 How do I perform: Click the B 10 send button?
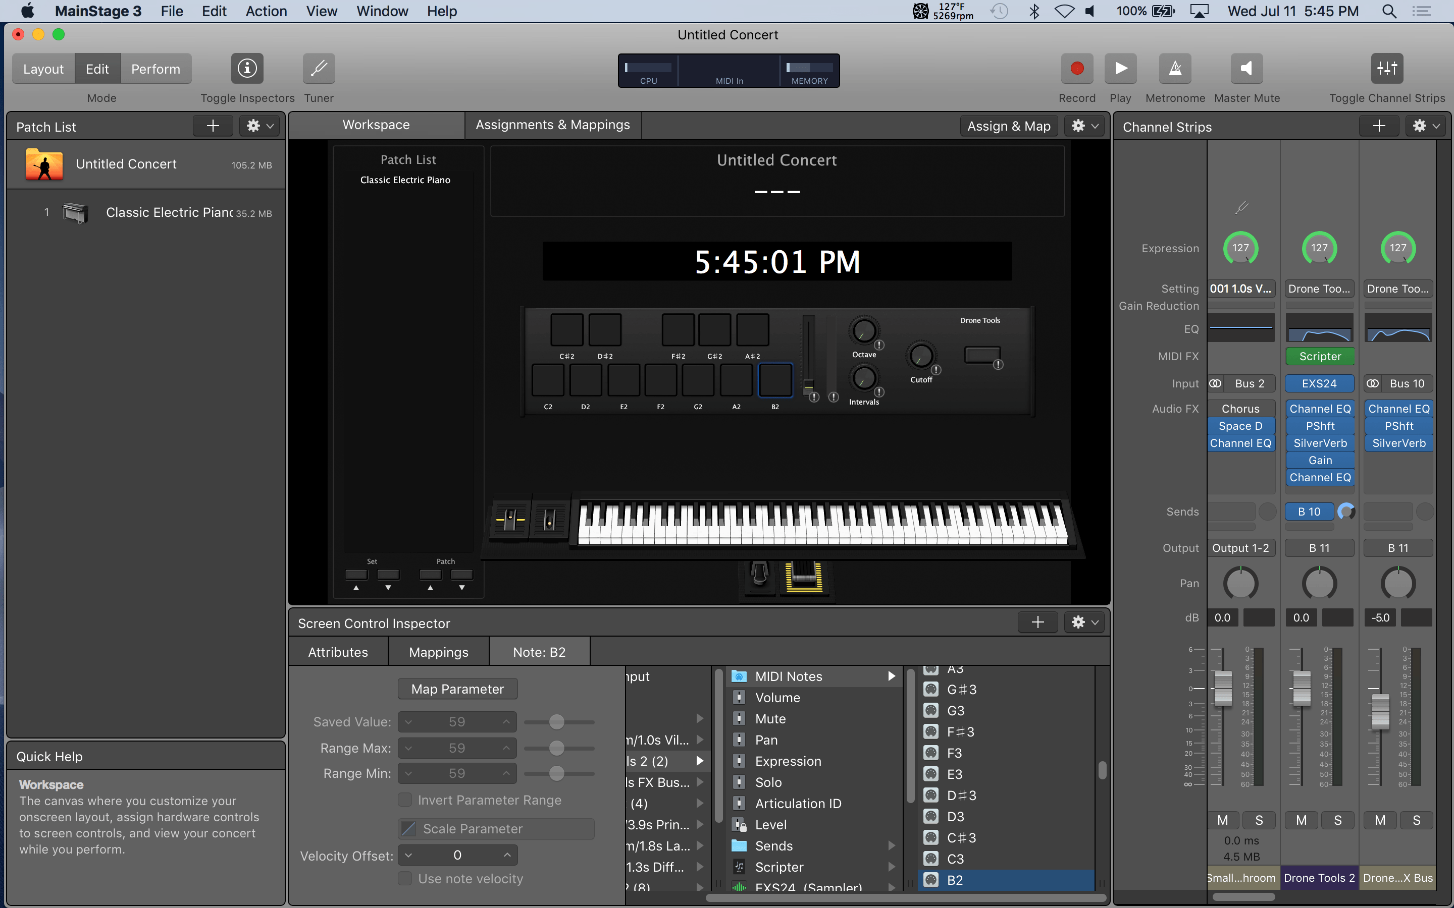click(x=1309, y=512)
